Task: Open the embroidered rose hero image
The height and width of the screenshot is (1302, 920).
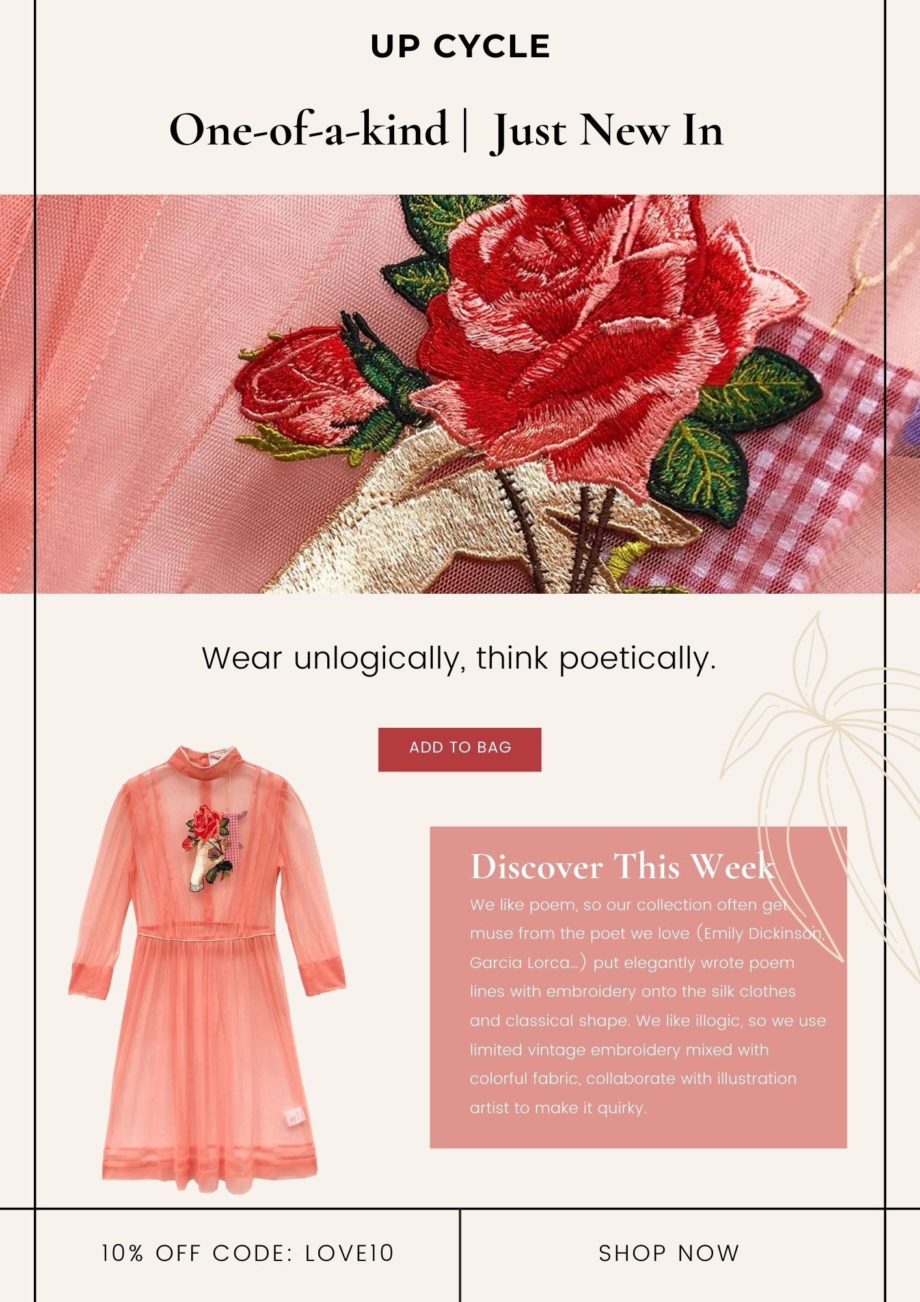Action: 460,394
